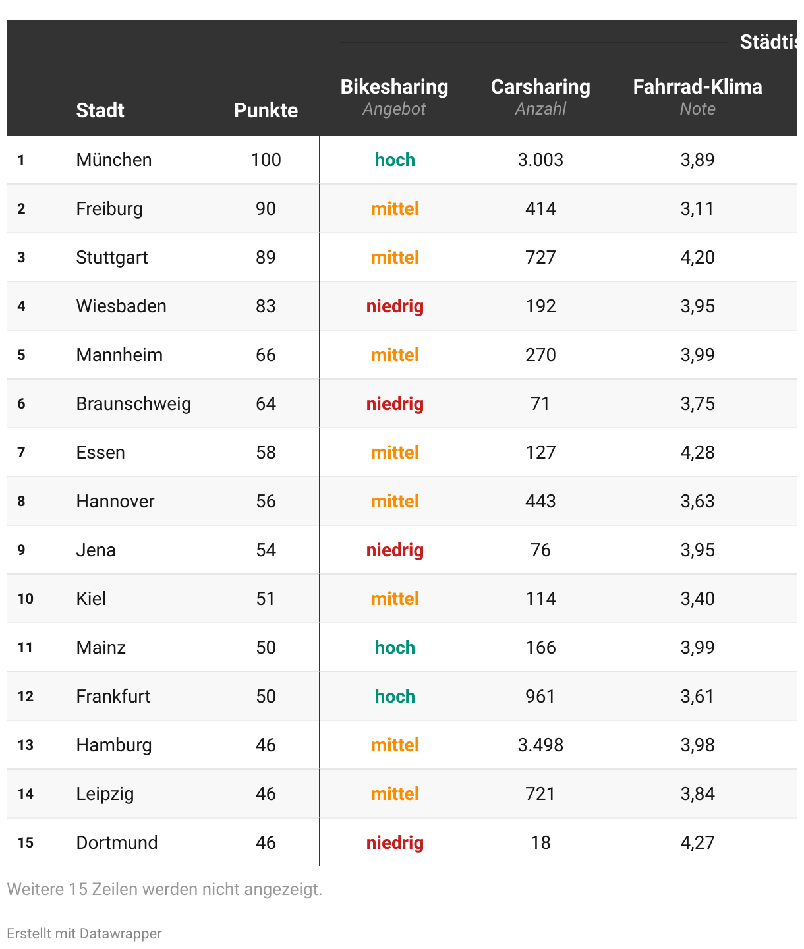Click the partially visible Städtis group header
Viewport: 804px width, 949px height.
[x=768, y=42]
